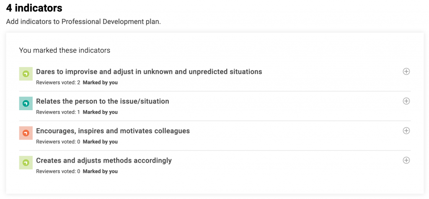Open 'Encourages, inspires and motivates colleagues' title

tap(113, 131)
